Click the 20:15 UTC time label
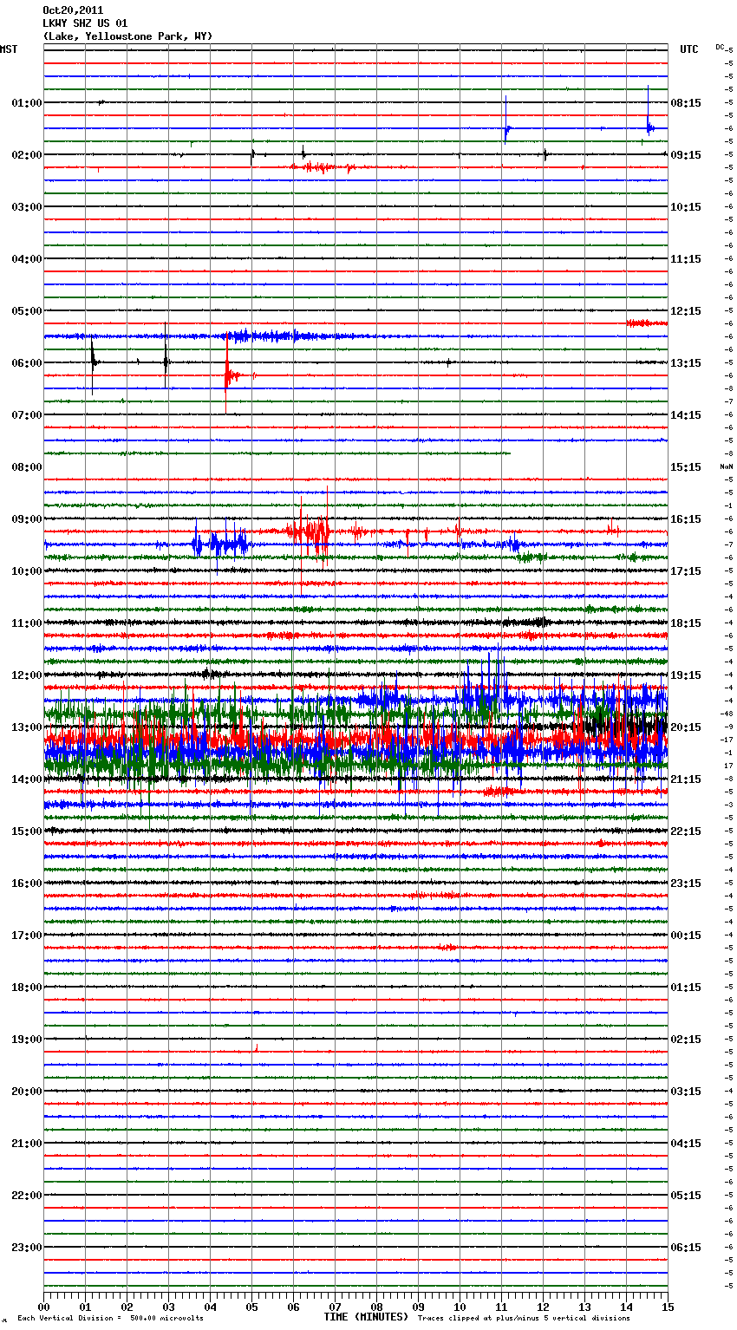The width and height of the screenshot is (737, 1330). [x=686, y=727]
